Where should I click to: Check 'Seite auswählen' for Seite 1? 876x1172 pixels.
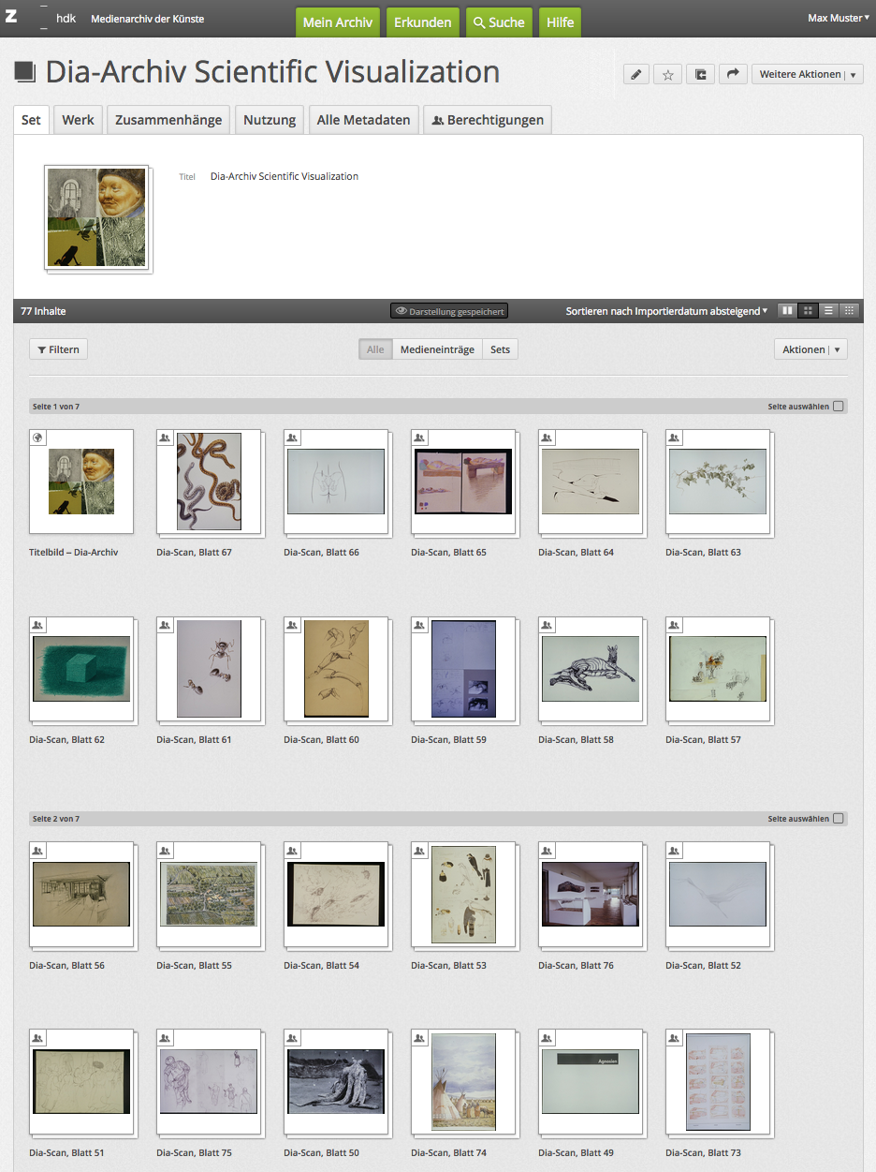click(838, 407)
